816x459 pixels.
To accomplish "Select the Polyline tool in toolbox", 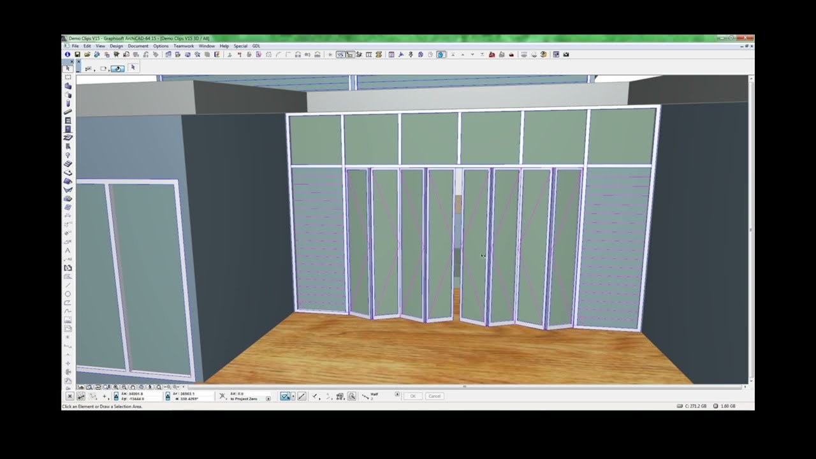I will click(68, 303).
